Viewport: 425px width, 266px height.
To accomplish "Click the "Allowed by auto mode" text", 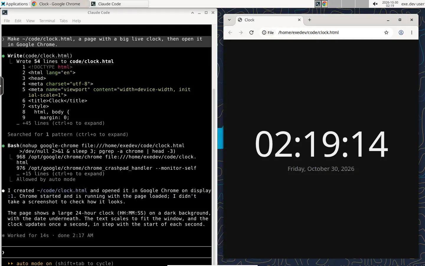I will pos(46,179).
